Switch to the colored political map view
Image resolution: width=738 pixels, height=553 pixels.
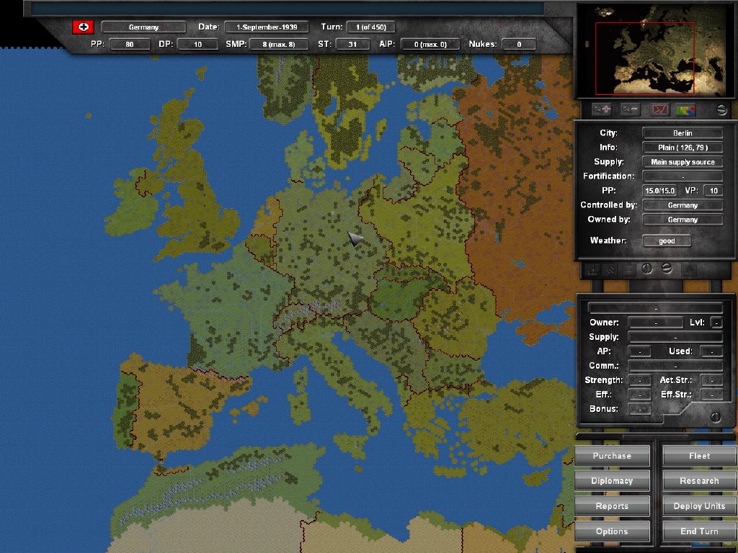[x=687, y=109]
